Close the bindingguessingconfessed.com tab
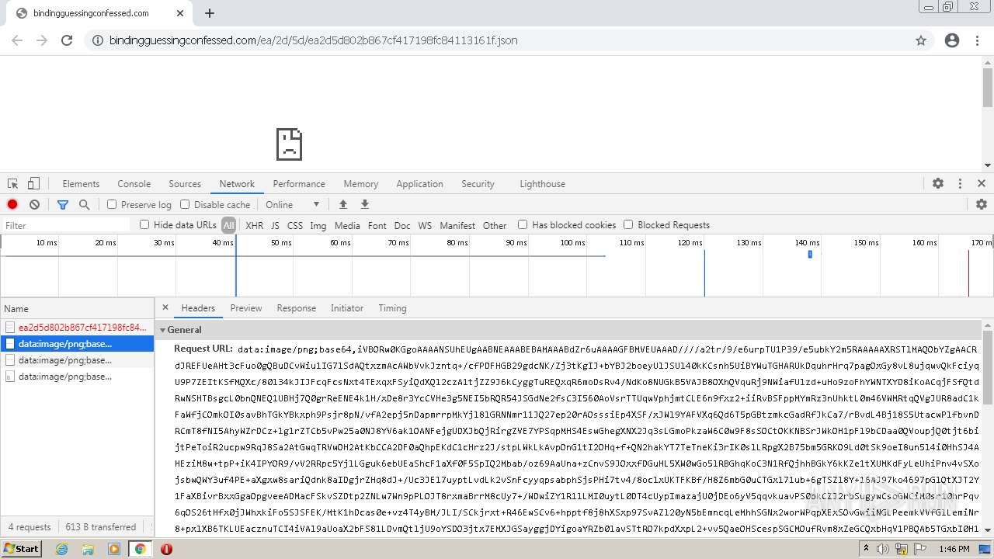Image resolution: width=994 pixels, height=559 pixels. 180,13
